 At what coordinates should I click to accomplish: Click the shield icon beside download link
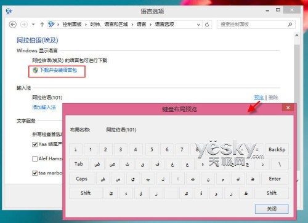tap(35, 70)
